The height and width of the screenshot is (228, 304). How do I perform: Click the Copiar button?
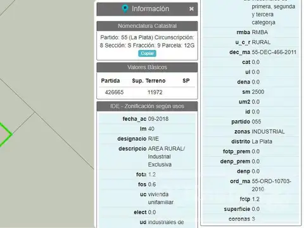point(147,53)
